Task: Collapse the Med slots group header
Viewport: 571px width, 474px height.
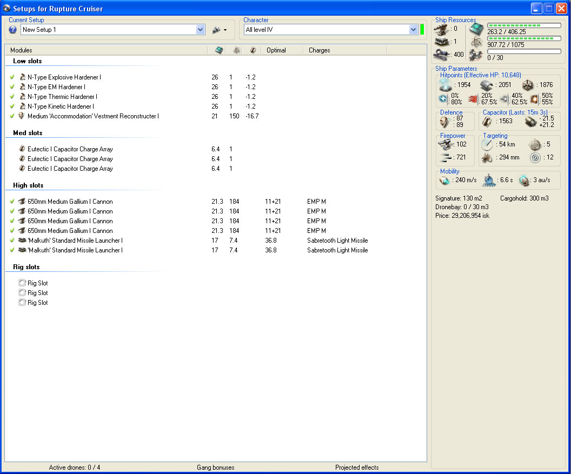Action: click(x=28, y=133)
